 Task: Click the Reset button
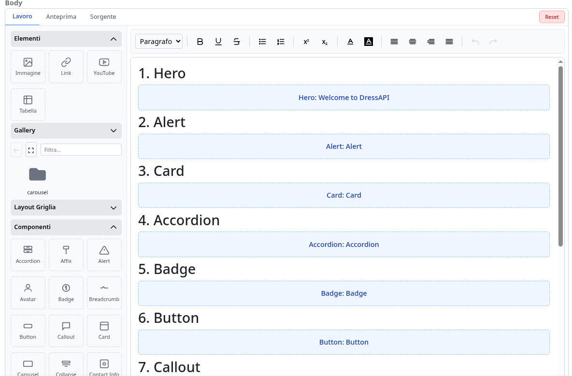[552, 17]
